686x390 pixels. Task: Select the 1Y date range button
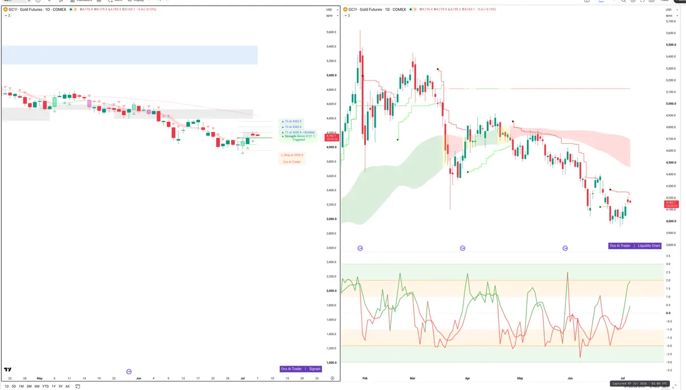[54, 386]
